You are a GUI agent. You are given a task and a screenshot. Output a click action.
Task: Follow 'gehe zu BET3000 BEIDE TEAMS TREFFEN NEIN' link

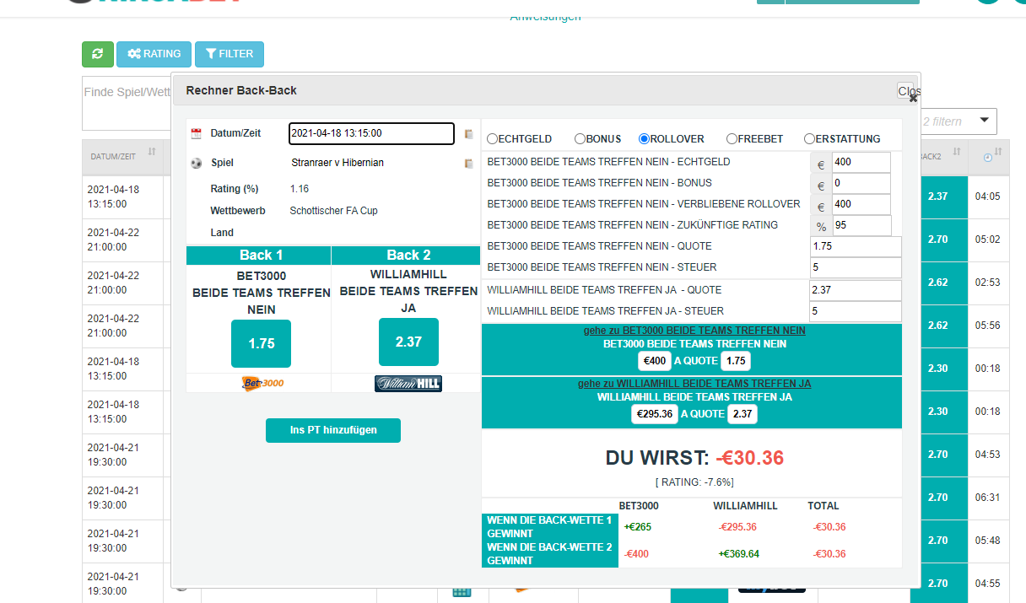point(694,331)
